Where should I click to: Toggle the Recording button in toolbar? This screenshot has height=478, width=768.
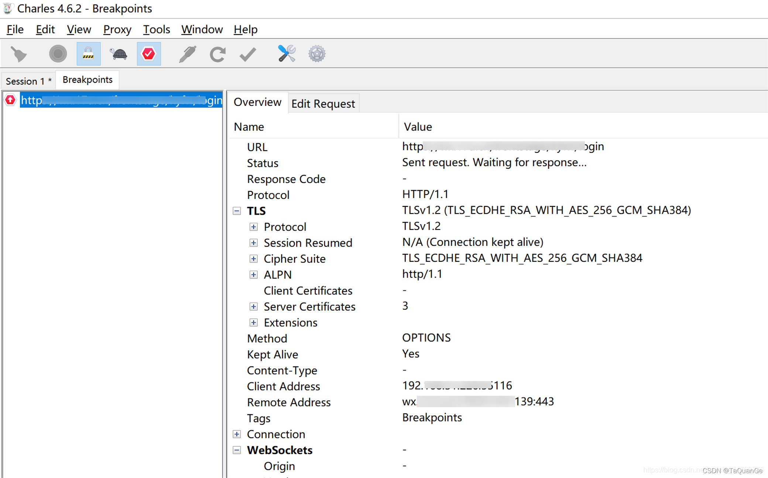[58, 54]
